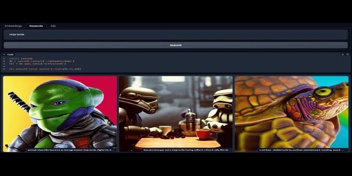The height and width of the screenshot is (176, 352).
Task: Select the Keywords tab
Action: pyautogui.click(x=36, y=26)
